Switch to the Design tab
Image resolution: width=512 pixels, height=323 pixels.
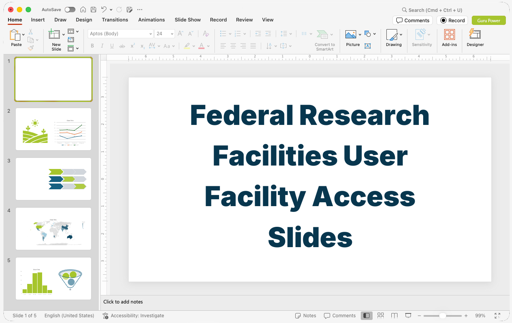(84, 20)
